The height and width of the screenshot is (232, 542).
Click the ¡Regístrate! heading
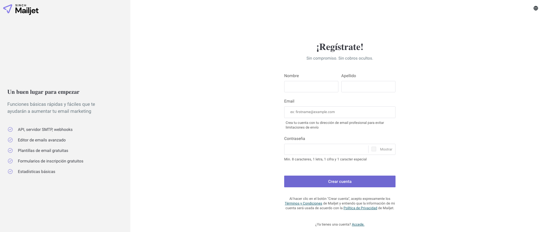click(x=340, y=47)
